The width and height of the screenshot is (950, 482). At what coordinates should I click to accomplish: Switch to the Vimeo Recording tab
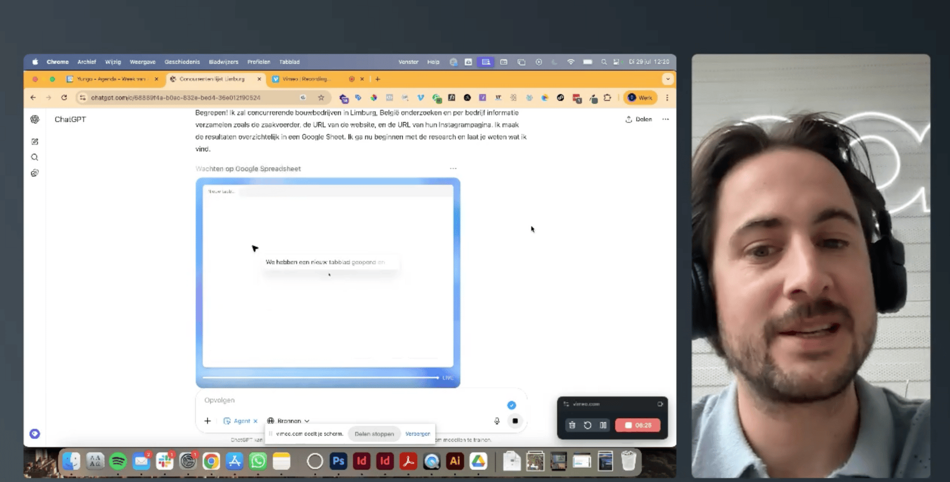[x=306, y=79]
